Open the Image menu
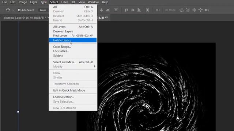 pos(23,2)
